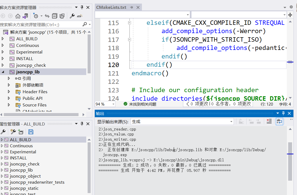Add new project property sheet in Property Manager

click(13, 131)
